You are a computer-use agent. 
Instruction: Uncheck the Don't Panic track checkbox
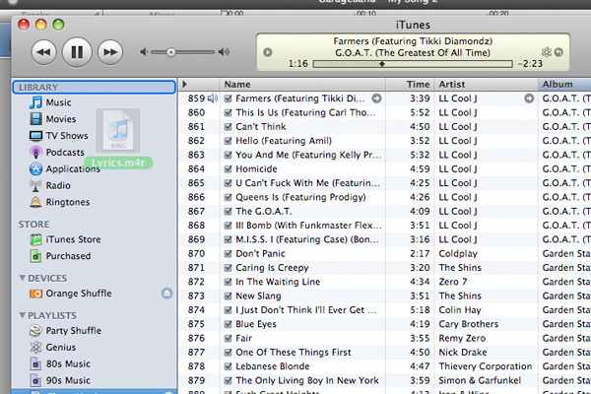click(228, 253)
